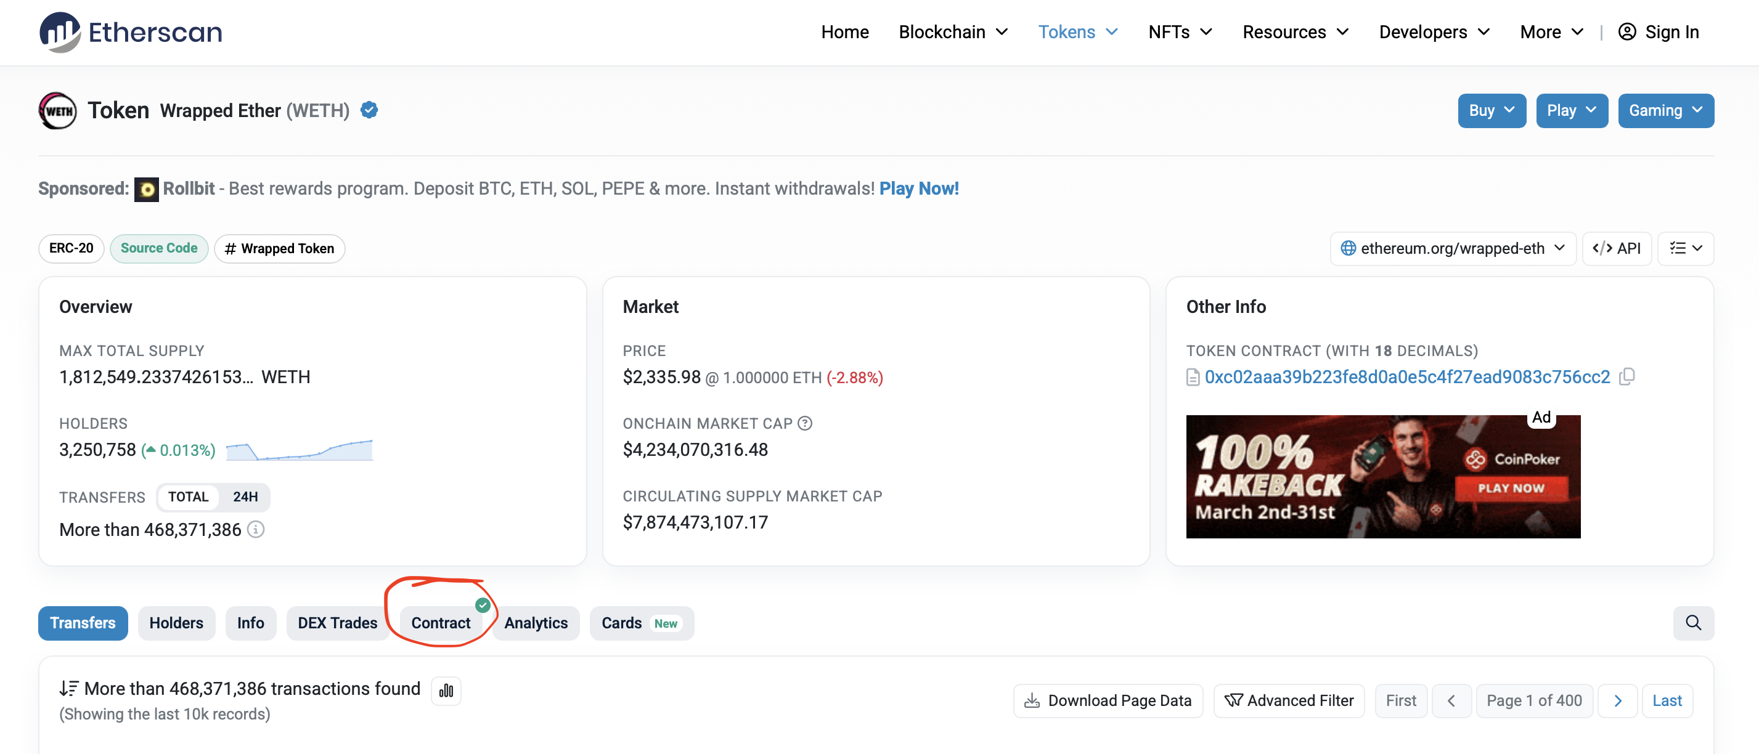This screenshot has width=1759, height=754.
Task: Click the holders sparkline chart
Action: 299,450
